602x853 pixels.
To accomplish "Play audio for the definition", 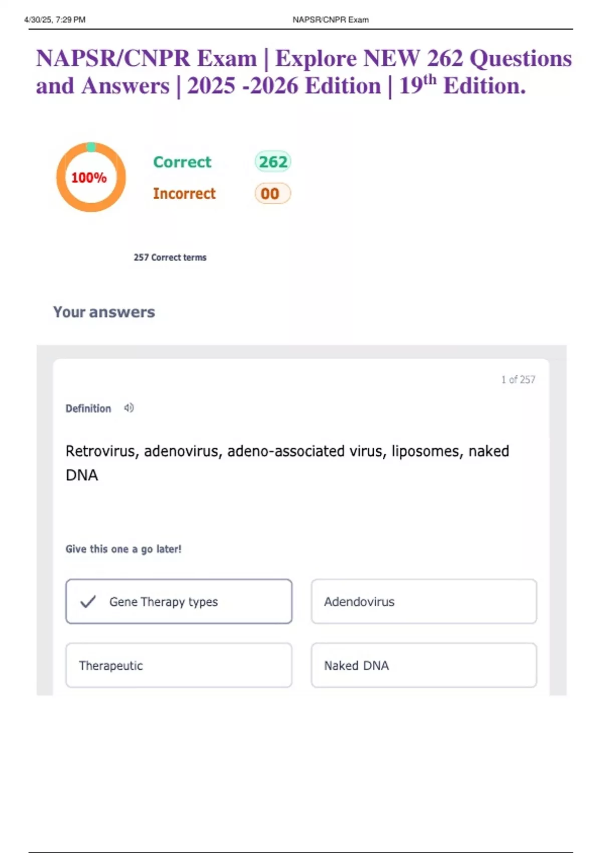I will 129,408.
